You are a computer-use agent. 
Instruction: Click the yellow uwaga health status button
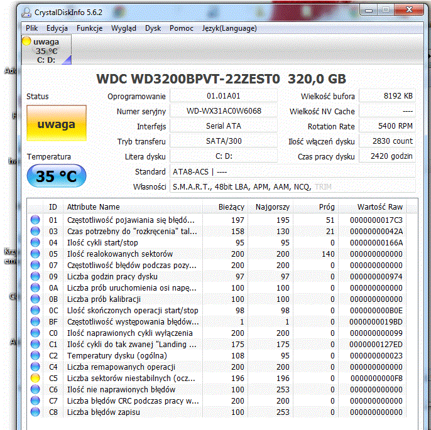[57, 123]
